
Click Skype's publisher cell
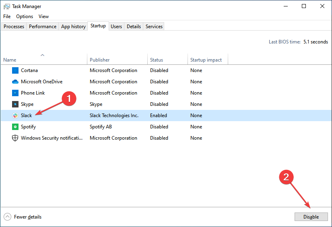[x=96, y=104]
